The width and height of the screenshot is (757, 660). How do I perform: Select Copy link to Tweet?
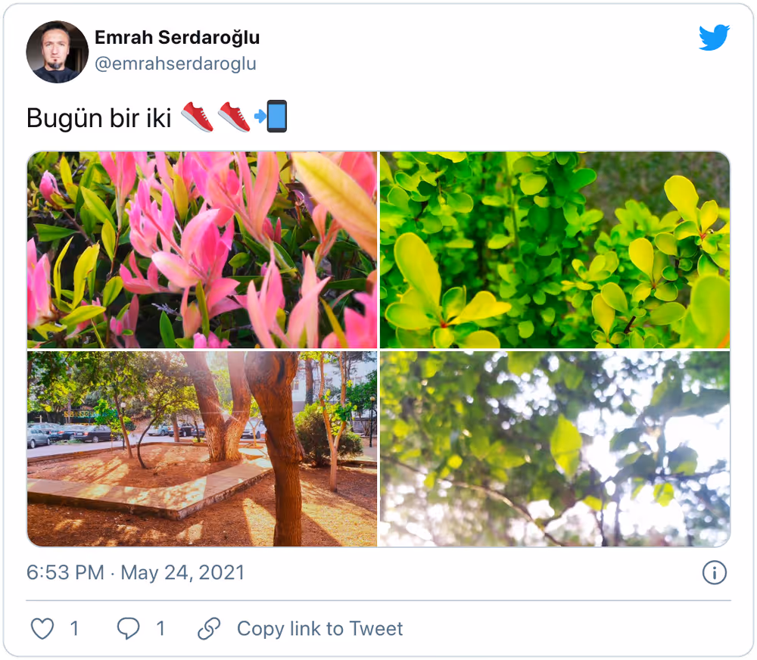(319, 629)
